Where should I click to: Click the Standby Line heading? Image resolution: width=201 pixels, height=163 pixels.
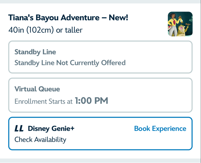(35, 52)
